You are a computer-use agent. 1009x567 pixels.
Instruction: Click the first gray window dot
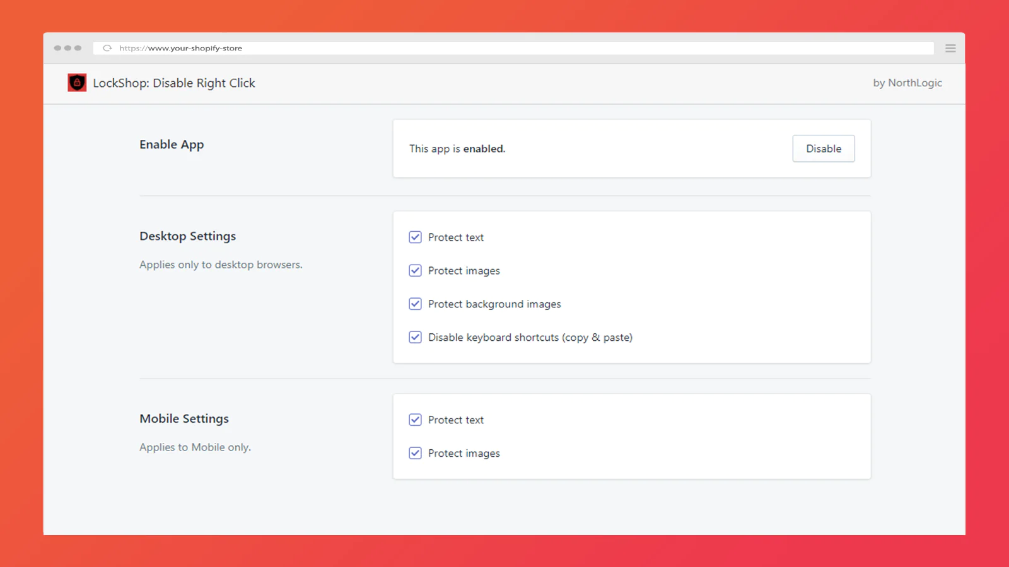pyautogui.click(x=58, y=48)
